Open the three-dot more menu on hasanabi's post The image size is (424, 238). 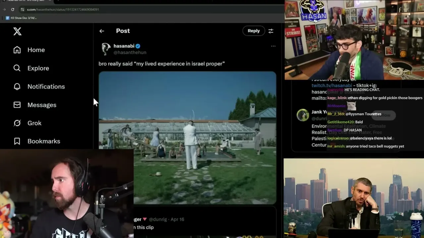click(x=273, y=46)
